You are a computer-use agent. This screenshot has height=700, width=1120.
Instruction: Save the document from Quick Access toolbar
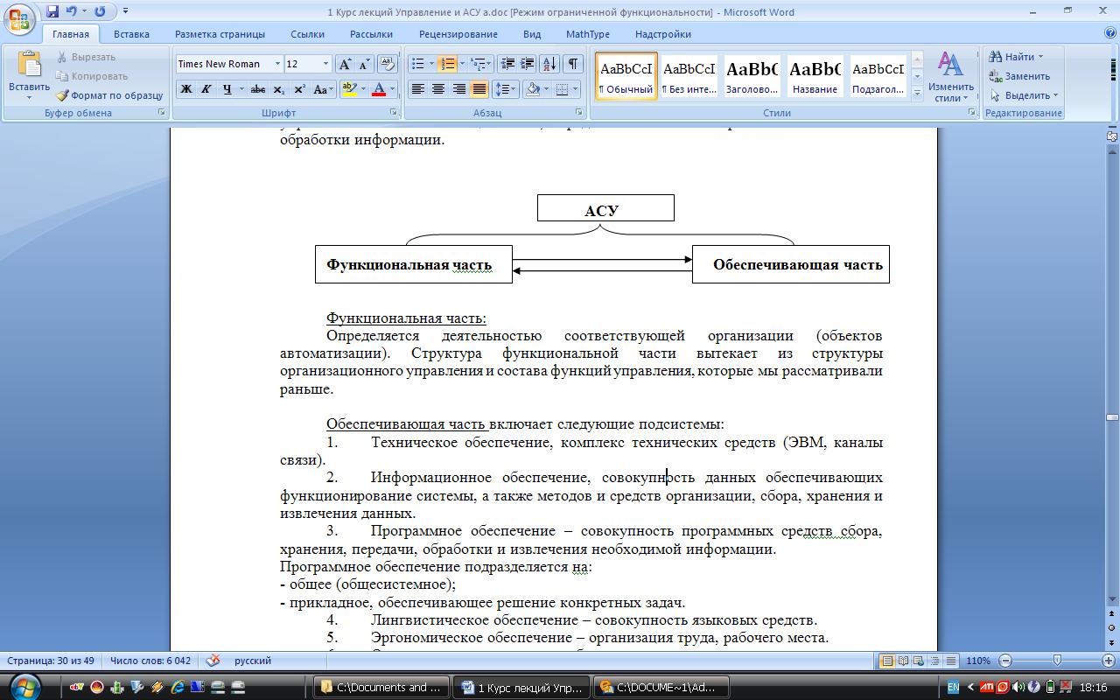[x=52, y=11]
